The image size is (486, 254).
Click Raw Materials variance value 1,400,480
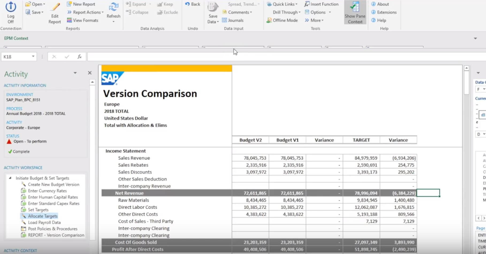(398, 200)
